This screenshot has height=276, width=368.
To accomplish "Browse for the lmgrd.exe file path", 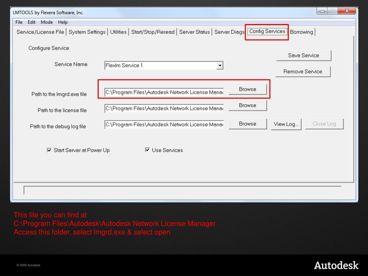I will 248,89.
